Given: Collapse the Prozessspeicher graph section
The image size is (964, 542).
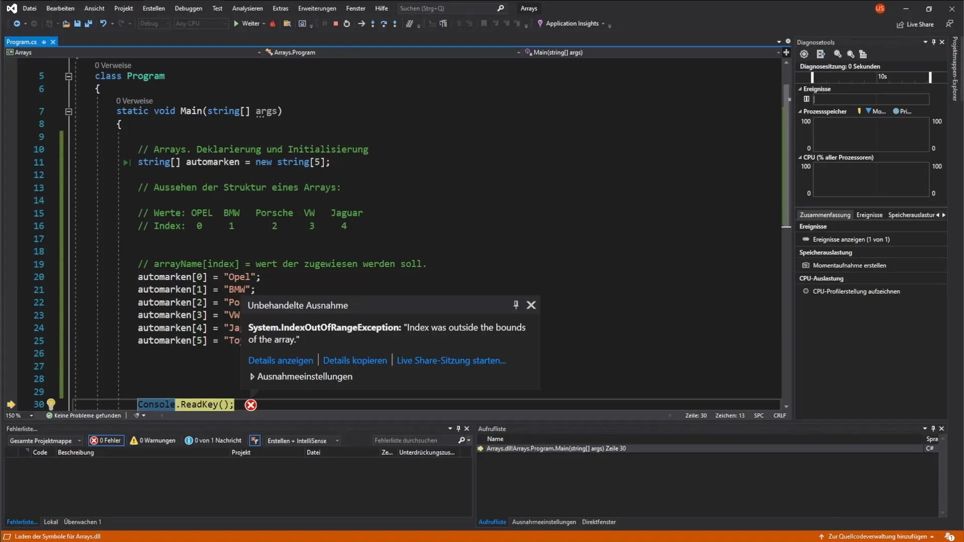Looking at the screenshot, I should click(800, 111).
